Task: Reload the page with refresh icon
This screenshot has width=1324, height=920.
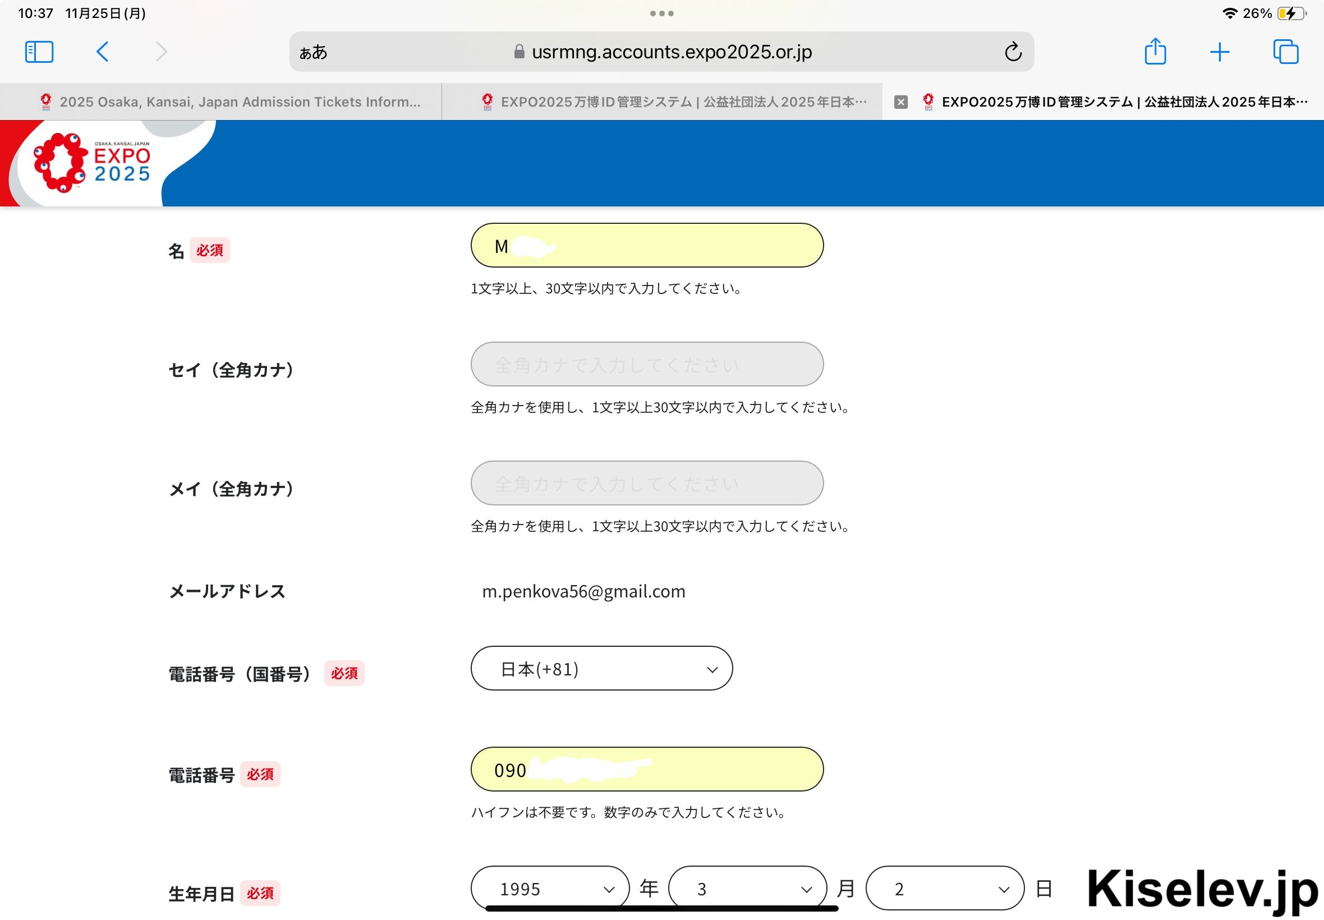Action: click(x=1013, y=52)
